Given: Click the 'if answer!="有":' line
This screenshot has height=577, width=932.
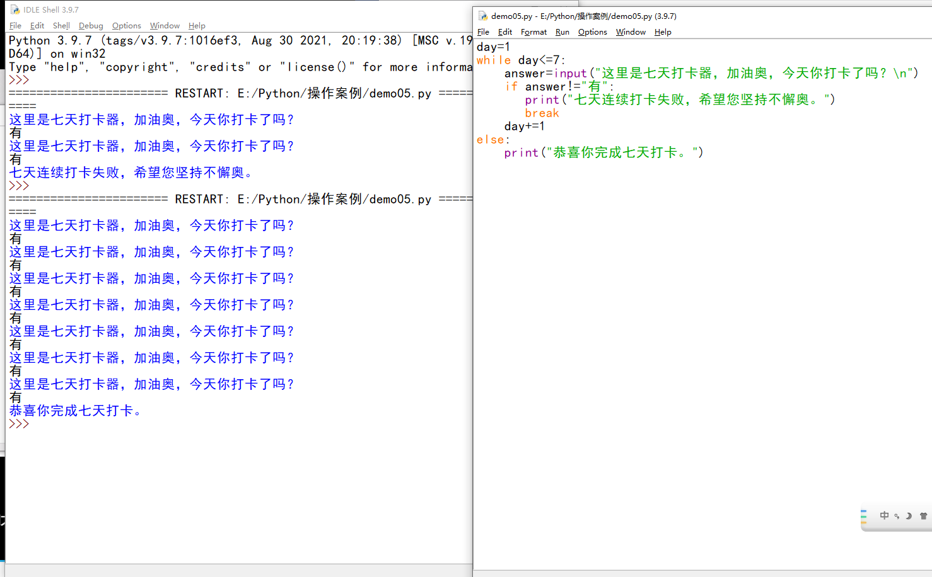Looking at the screenshot, I should [559, 87].
